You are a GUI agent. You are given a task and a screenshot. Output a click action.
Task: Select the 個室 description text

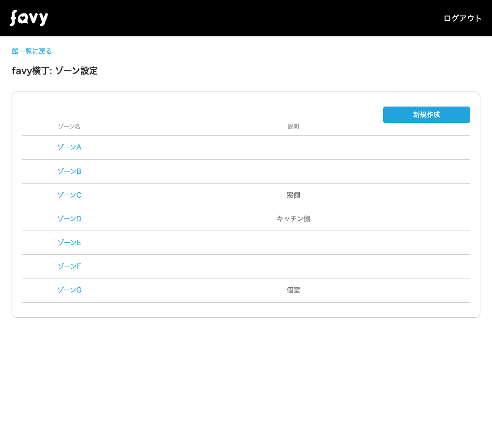click(x=293, y=290)
